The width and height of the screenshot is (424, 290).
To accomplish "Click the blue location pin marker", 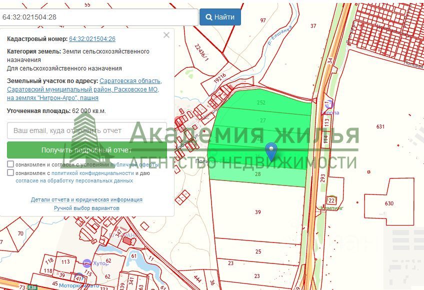I will click(x=271, y=150).
